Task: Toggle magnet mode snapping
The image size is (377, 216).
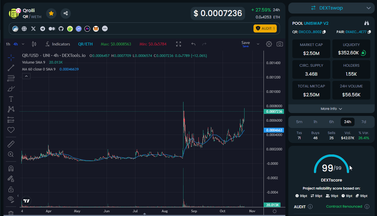Action: pyautogui.click(x=11, y=168)
